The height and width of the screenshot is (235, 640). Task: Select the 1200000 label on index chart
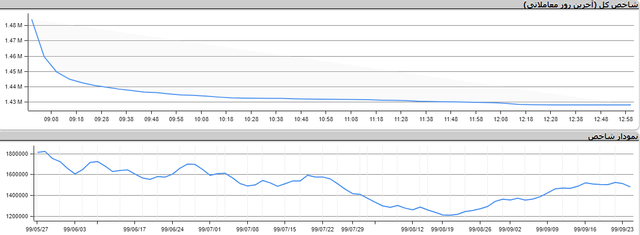(17, 216)
